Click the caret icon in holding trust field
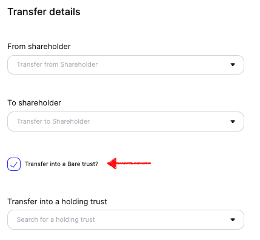 (233, 219)
